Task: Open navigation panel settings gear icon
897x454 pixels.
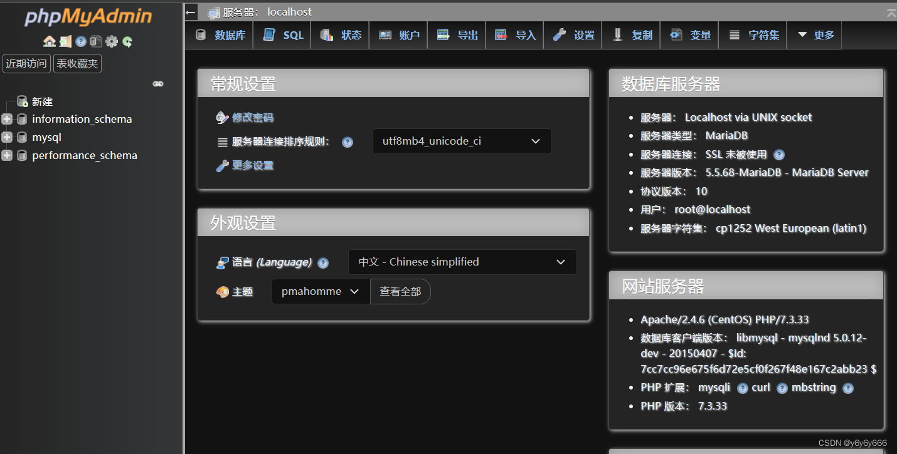Action: click(x=112, y=41)
